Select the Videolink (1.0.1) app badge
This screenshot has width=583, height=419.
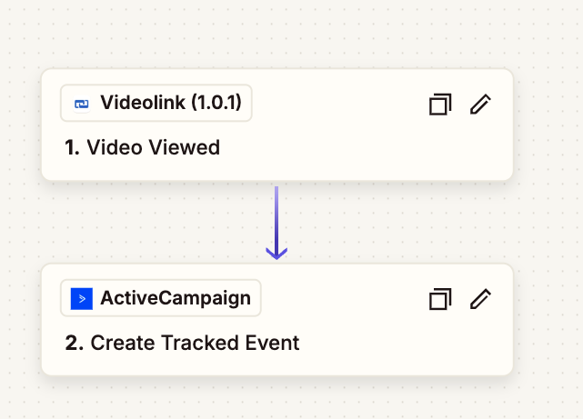click(x=156, y=104)
